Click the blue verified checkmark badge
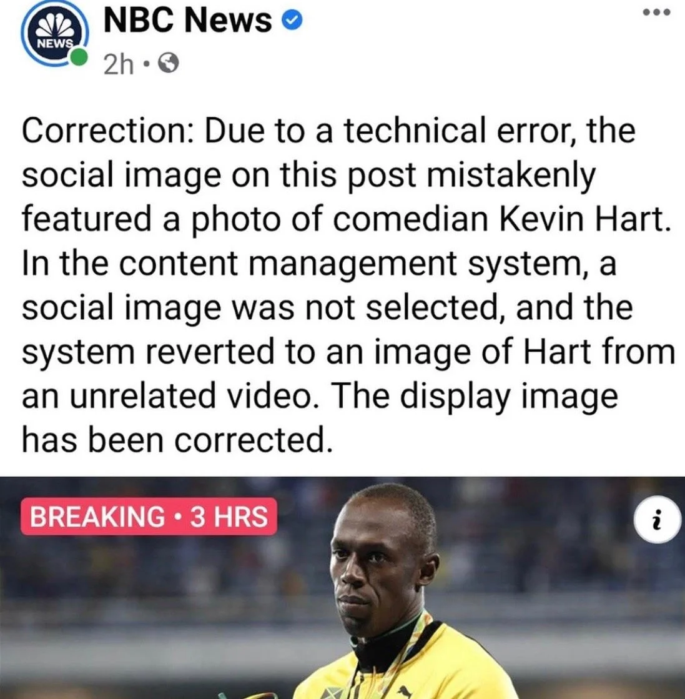 click(x=293, y=21)
